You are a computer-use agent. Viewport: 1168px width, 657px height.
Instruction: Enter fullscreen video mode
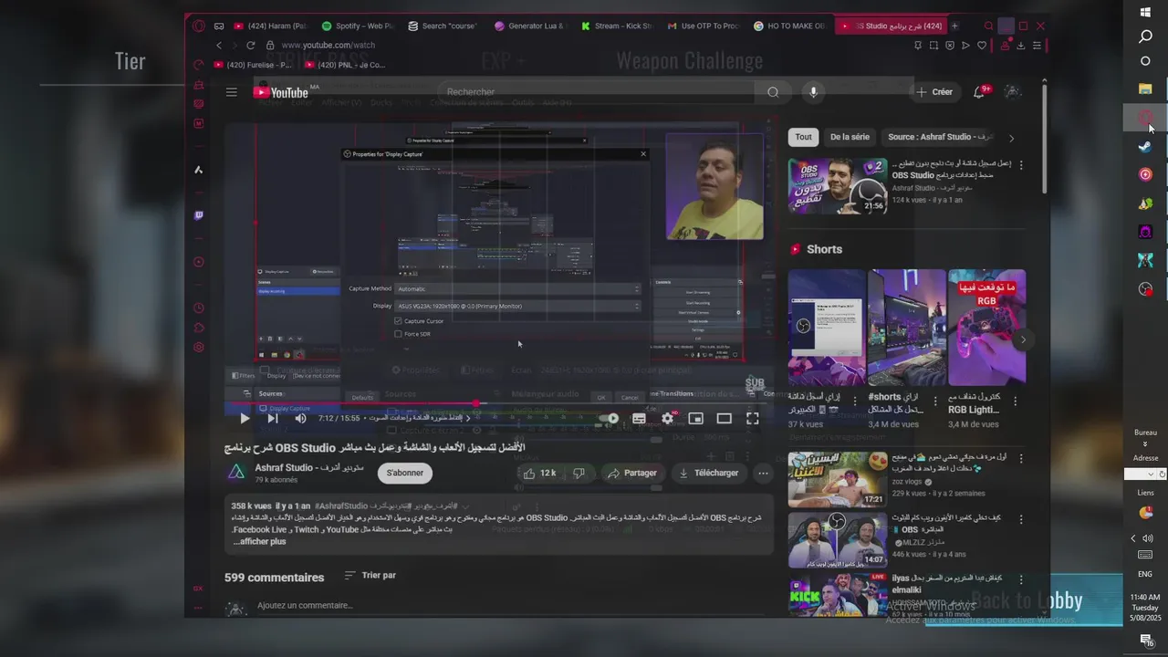click(753, 419)
